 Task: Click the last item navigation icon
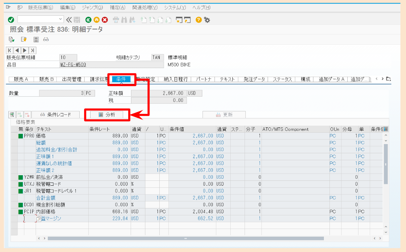point(32,50)
